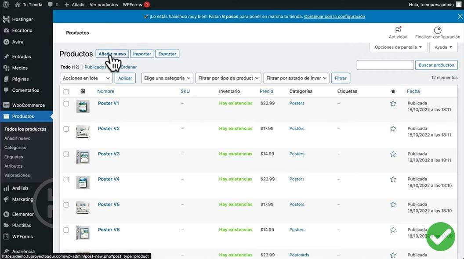The image size is (464, 259).
Task: Click the Escritorio dashboard icon
Action: click(6, 30)
